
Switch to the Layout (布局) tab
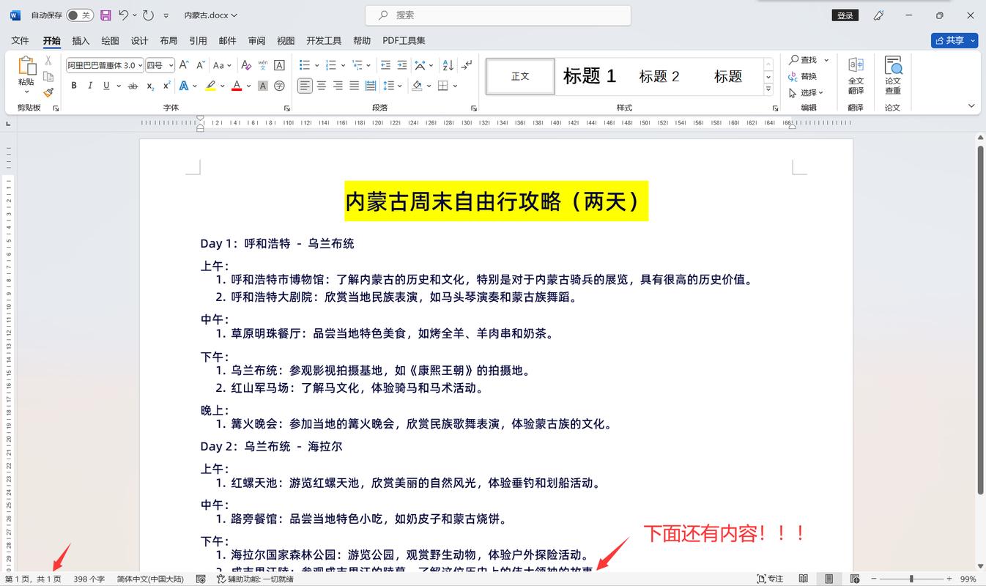pos(168,40)
